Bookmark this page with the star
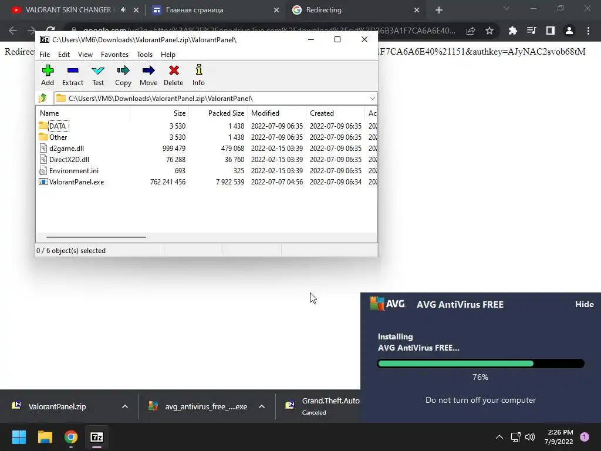The height and width of the screenshot is (451, 601). point(489,31)
